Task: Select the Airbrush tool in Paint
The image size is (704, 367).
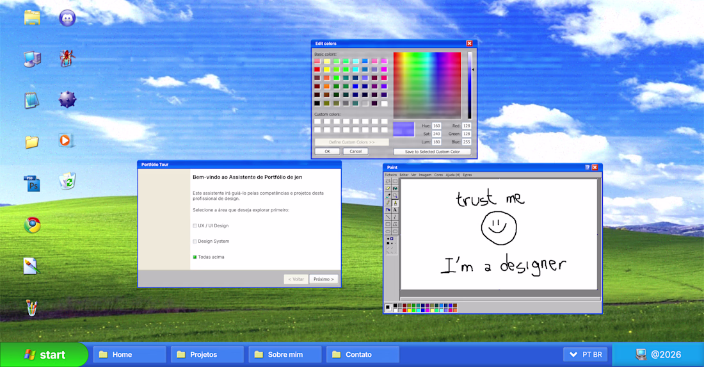Action: click(x=388, y=210)
